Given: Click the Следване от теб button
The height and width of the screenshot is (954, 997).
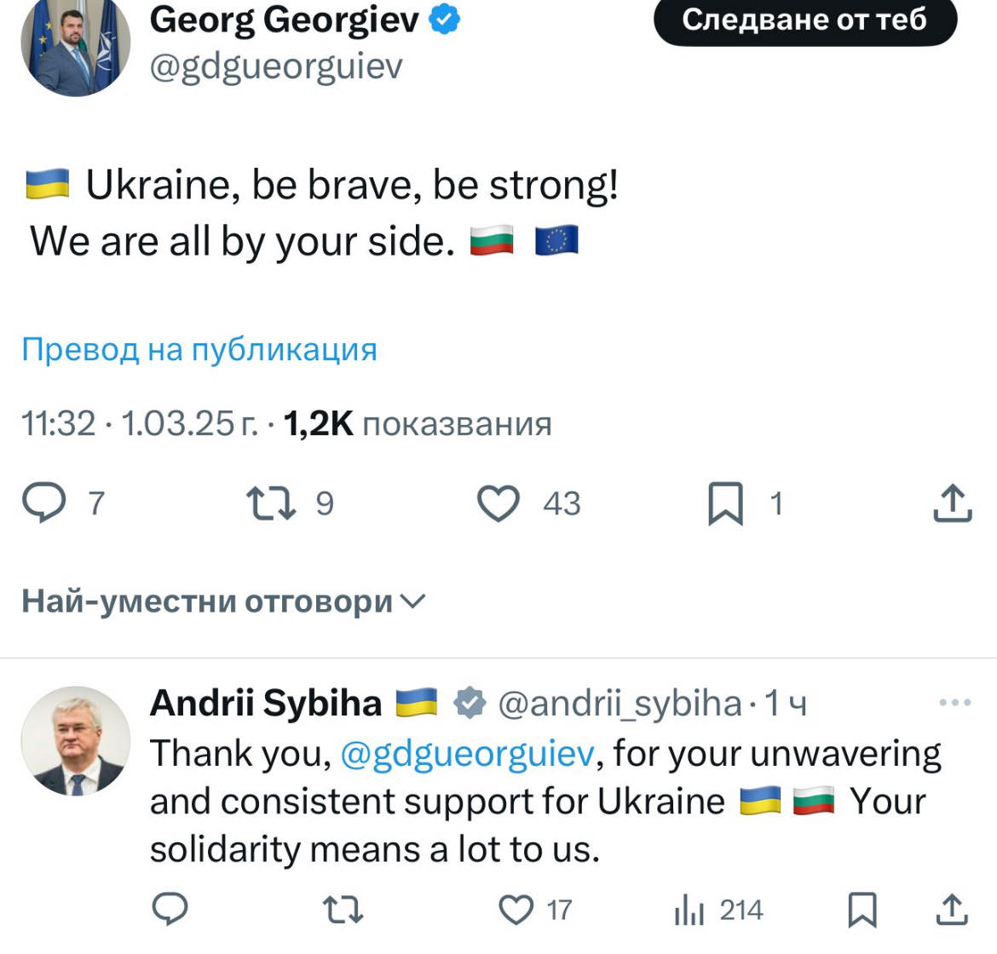Looking at the screenshot, I should coord(804,20).
